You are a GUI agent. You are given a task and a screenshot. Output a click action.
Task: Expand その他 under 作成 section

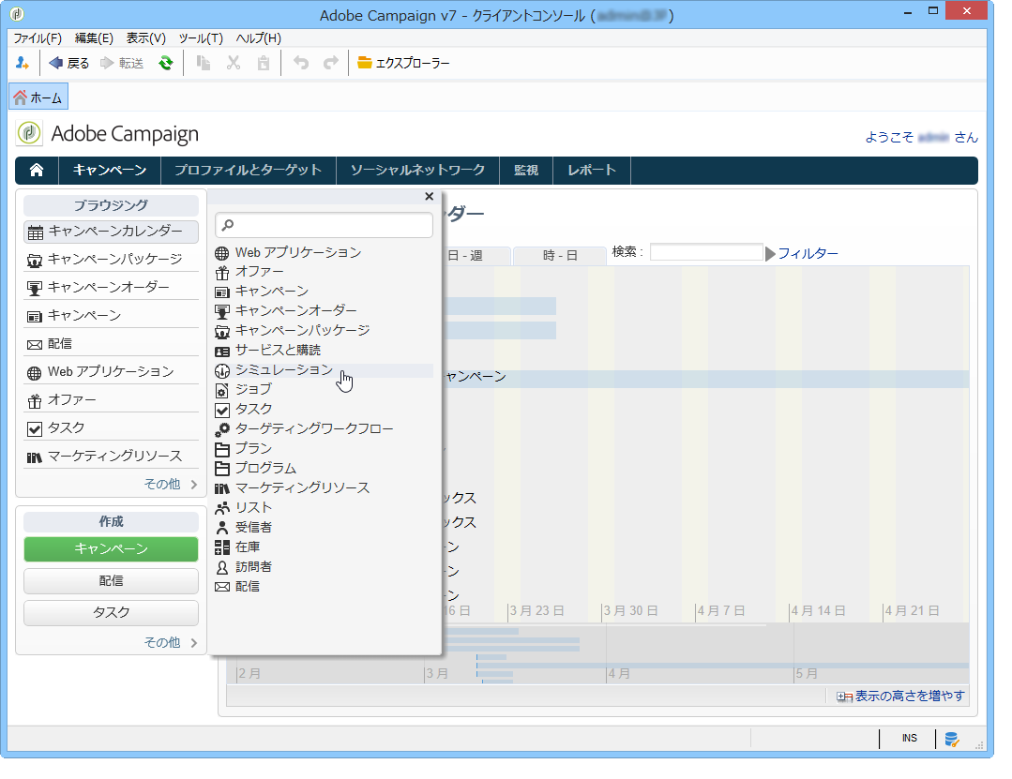pyautogui.click(x=171, y=643)
